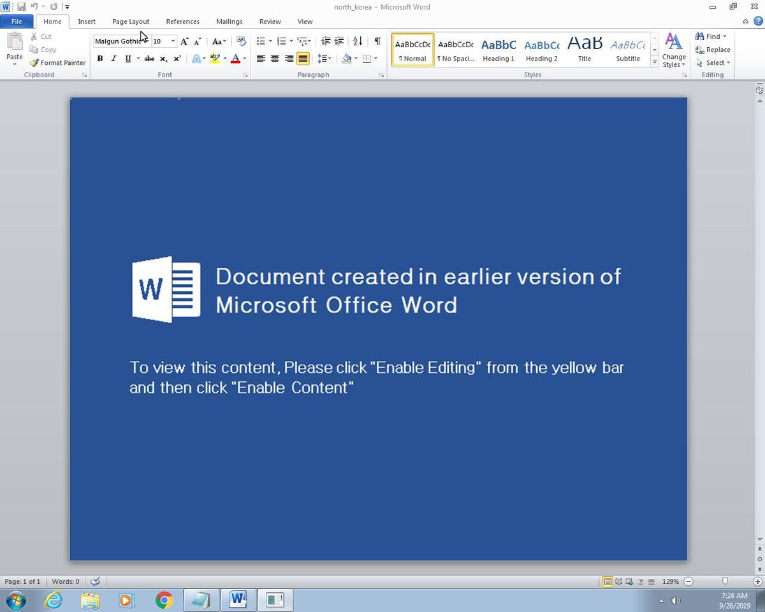Viewport: 765px width, 612px height.
Task: Switch to Draft view in status bar
Action: tap(651, 581)
